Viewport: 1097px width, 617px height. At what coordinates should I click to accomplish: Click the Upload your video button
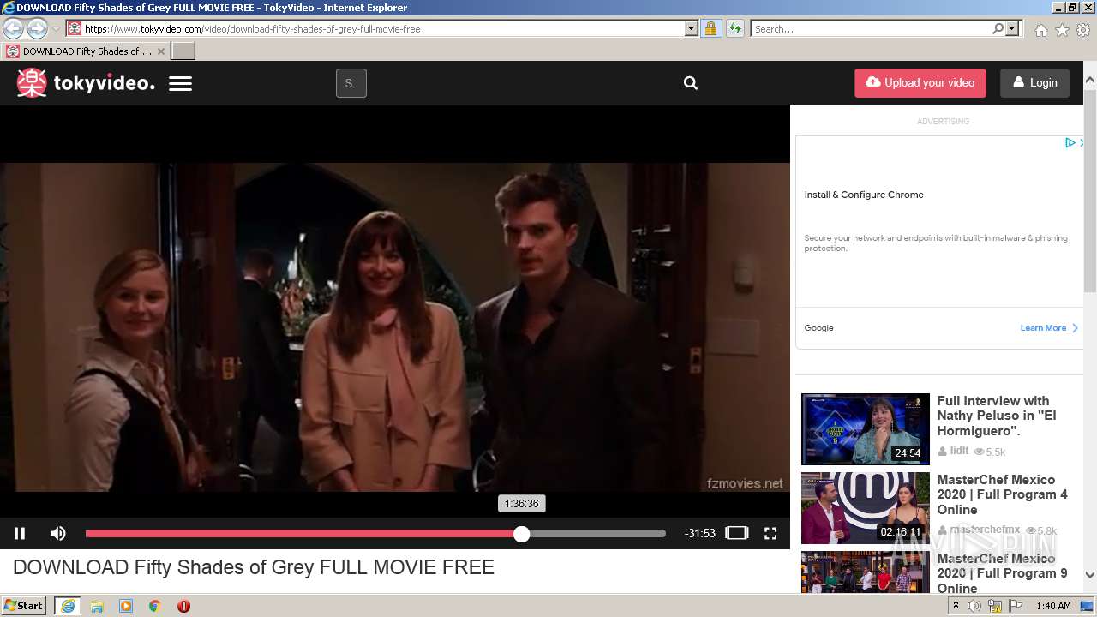(920, 83)
